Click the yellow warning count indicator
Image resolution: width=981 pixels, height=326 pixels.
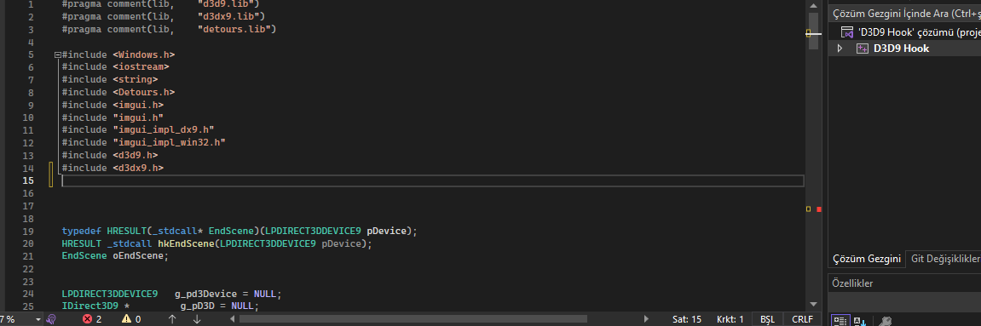[131, 319]
